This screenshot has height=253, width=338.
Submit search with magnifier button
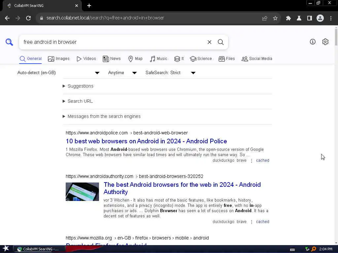click(x=220, y=42)
